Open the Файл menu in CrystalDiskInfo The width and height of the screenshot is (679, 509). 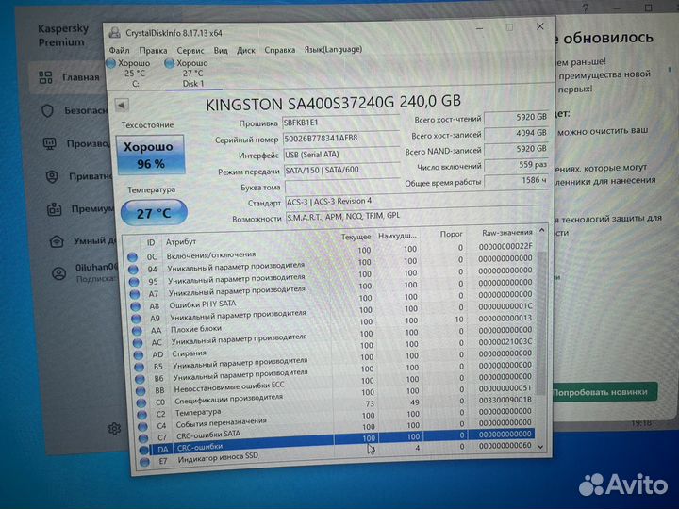pos(119,50)
